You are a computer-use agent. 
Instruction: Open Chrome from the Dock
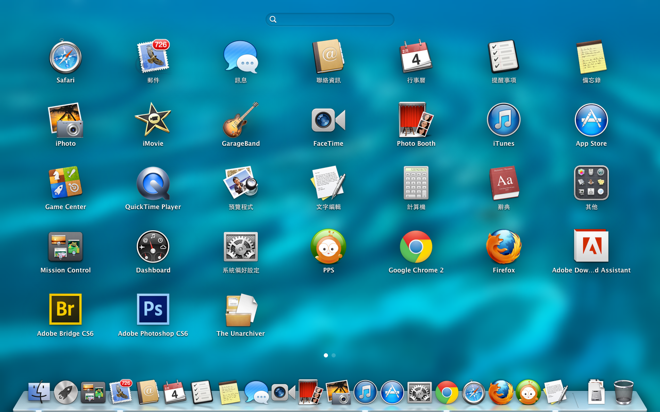pyautogui.click(x=447, y=392)
